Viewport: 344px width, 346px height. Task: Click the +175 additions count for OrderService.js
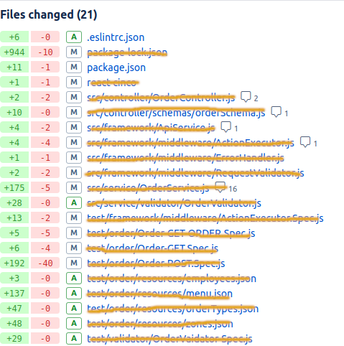pos(14,188)
